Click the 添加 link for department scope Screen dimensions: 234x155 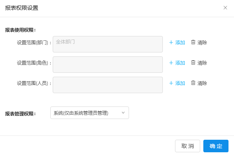click(180, 43)
